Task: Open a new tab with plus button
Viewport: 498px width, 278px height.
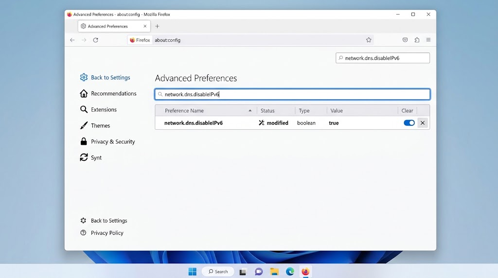Action: [x=157, y=26]
